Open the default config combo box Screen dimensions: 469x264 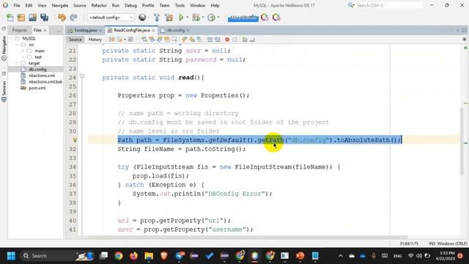(x=111, y=18)
